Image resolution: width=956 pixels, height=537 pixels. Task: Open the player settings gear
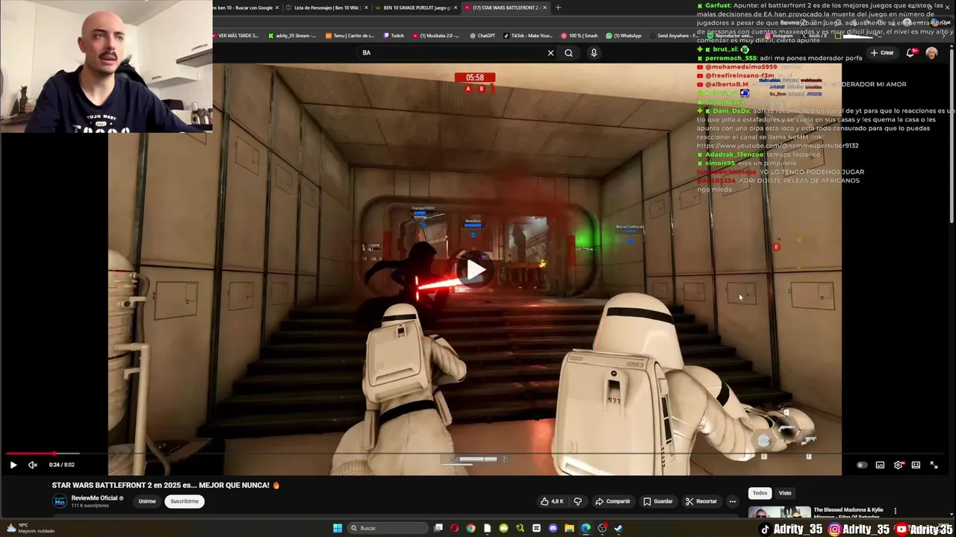[x=898, y=465]
